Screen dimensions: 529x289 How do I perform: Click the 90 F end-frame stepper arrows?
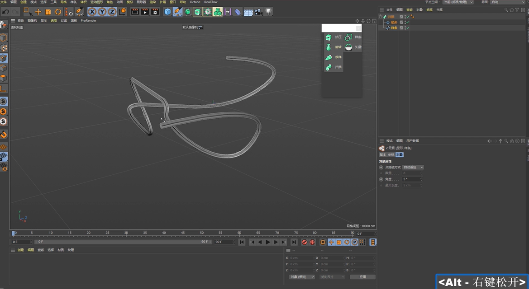point(234,242)
